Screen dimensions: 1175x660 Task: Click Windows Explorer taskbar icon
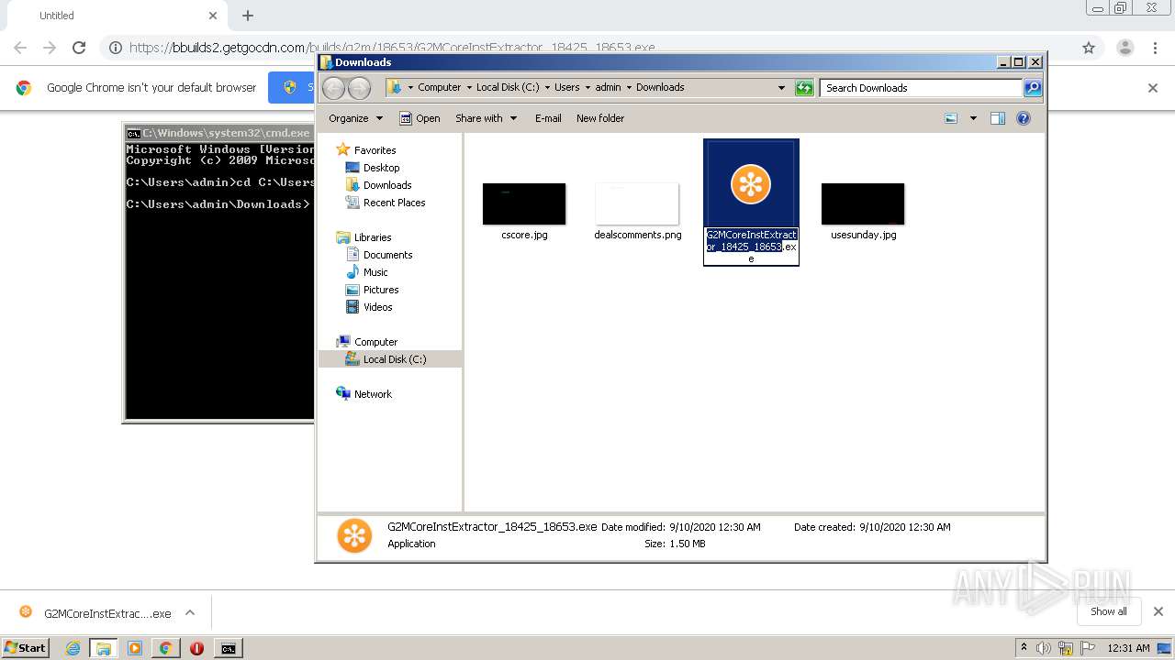[103, 648]
